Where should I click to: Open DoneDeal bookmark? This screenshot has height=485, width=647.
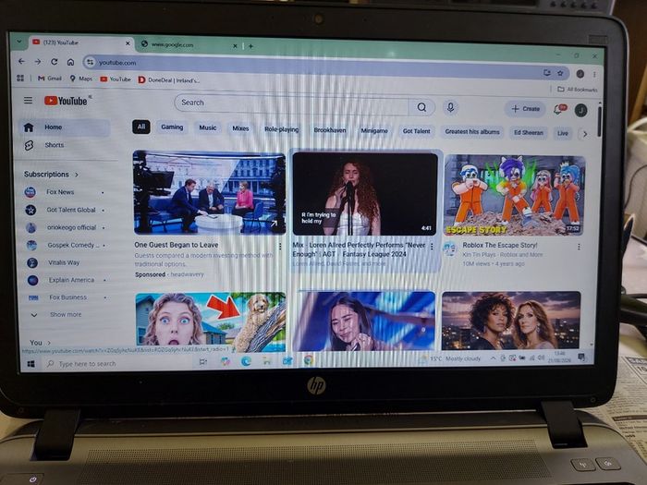pyautogui.click(x=169, y=80)
